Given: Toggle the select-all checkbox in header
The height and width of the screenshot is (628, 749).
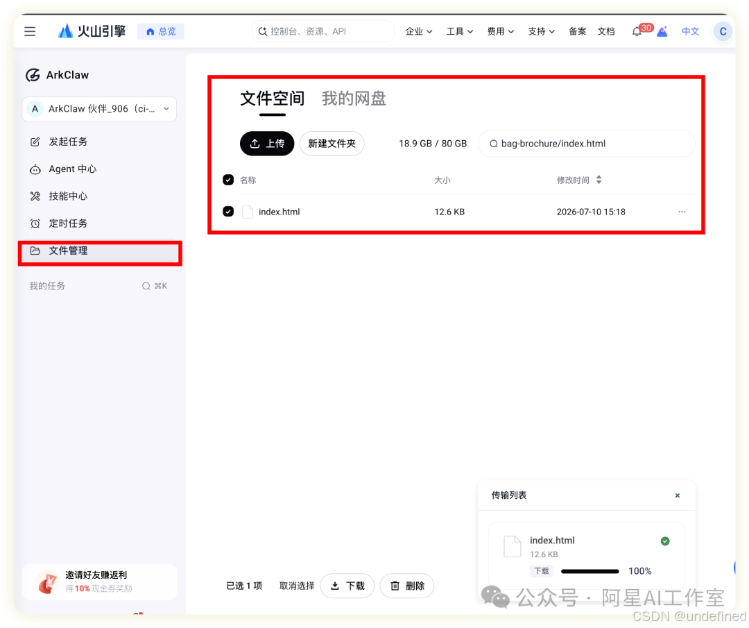Looking at the screenshot, I should [228, 180].
